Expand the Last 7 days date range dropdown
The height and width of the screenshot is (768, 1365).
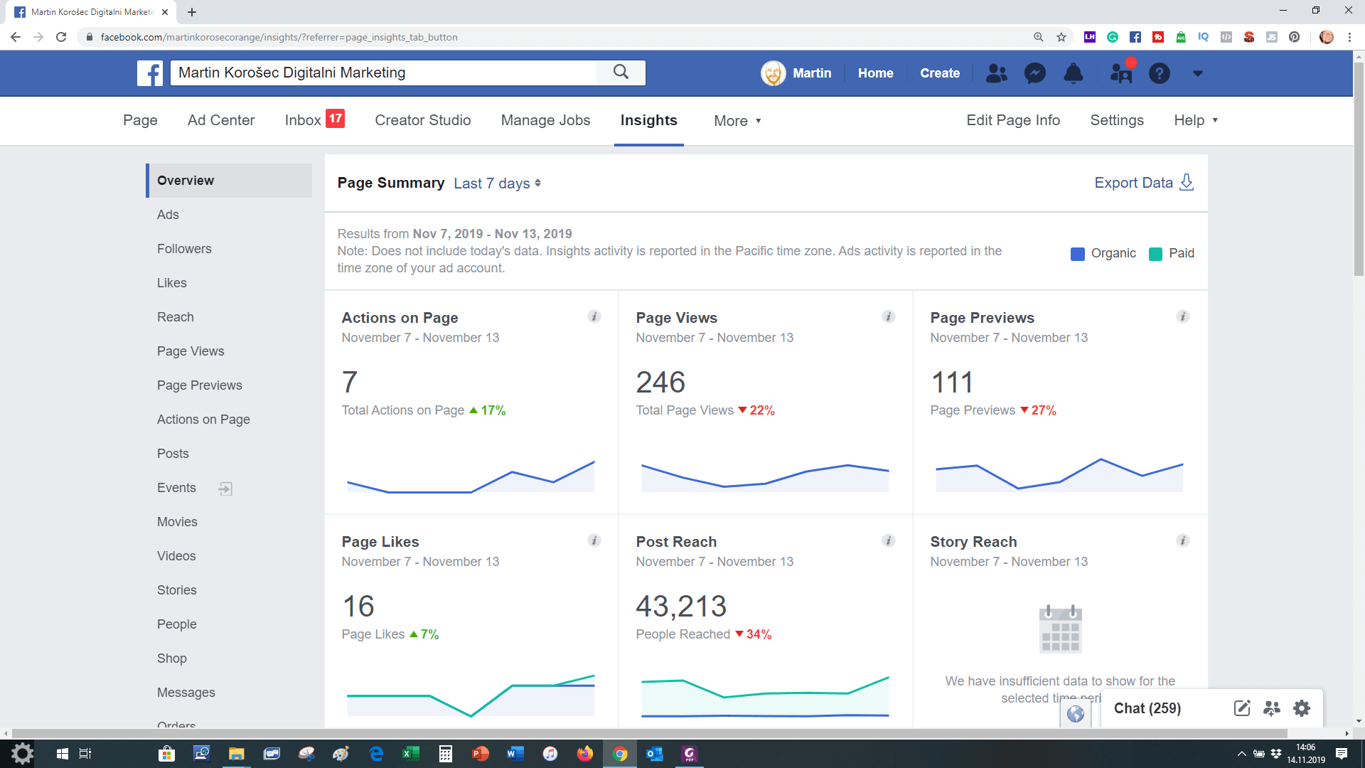(498, 183)
